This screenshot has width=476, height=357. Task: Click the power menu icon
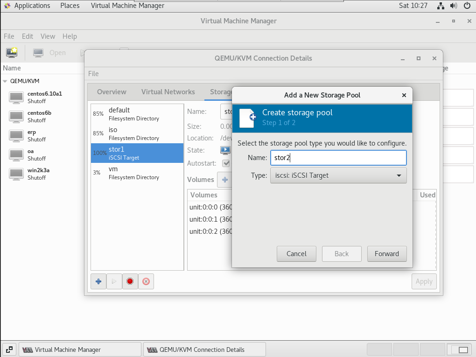(x=467, y=6)
